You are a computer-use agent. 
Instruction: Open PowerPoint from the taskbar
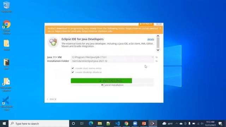click(144, 123)
